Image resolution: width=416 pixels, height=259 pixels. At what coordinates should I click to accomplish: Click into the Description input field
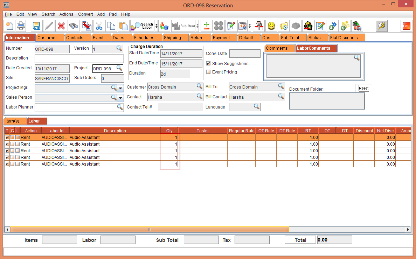pos(79,58)
